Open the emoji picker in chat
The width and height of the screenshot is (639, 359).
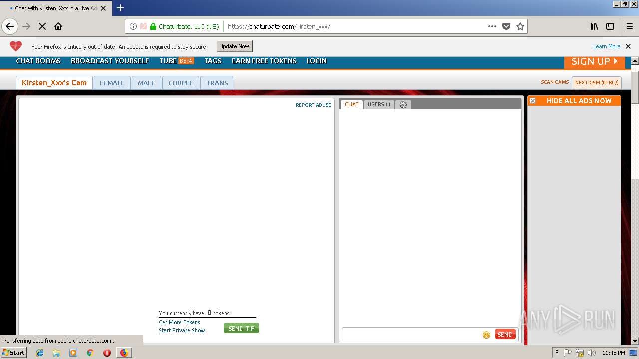click(x=486, y=335)
